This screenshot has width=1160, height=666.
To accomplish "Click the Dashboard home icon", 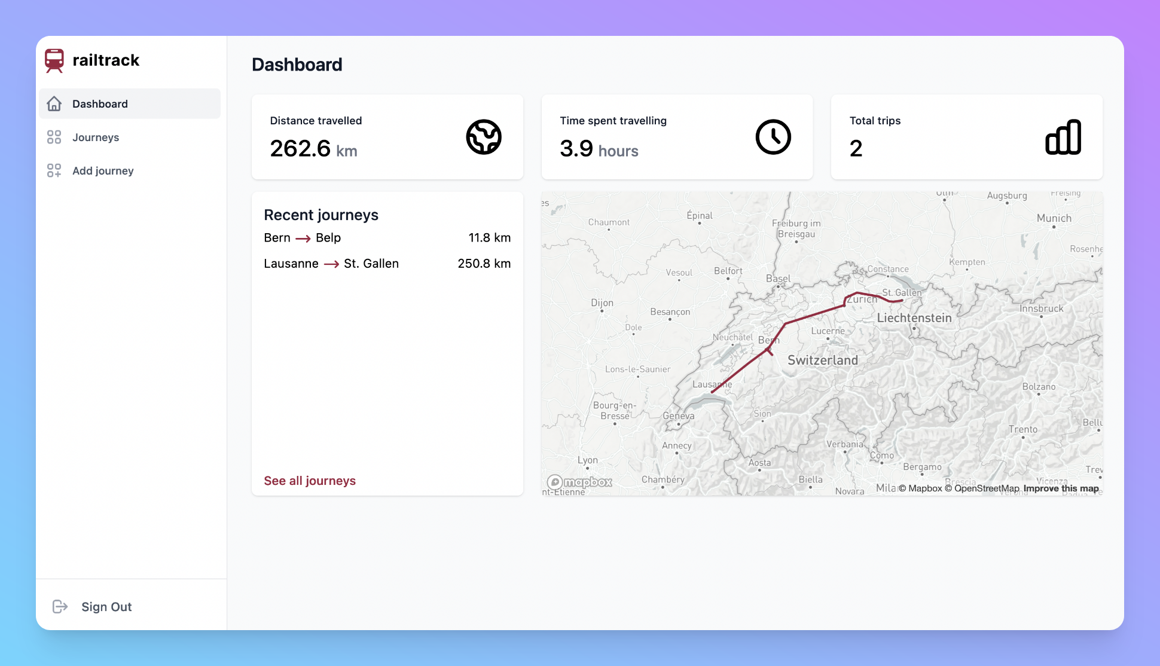I will [x=54, y=104].
